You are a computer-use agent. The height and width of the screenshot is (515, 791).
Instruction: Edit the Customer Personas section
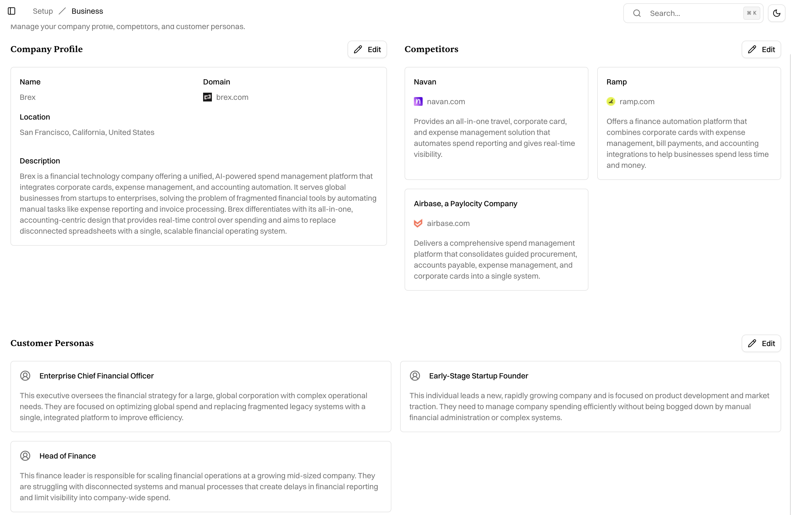coord(761,343)
